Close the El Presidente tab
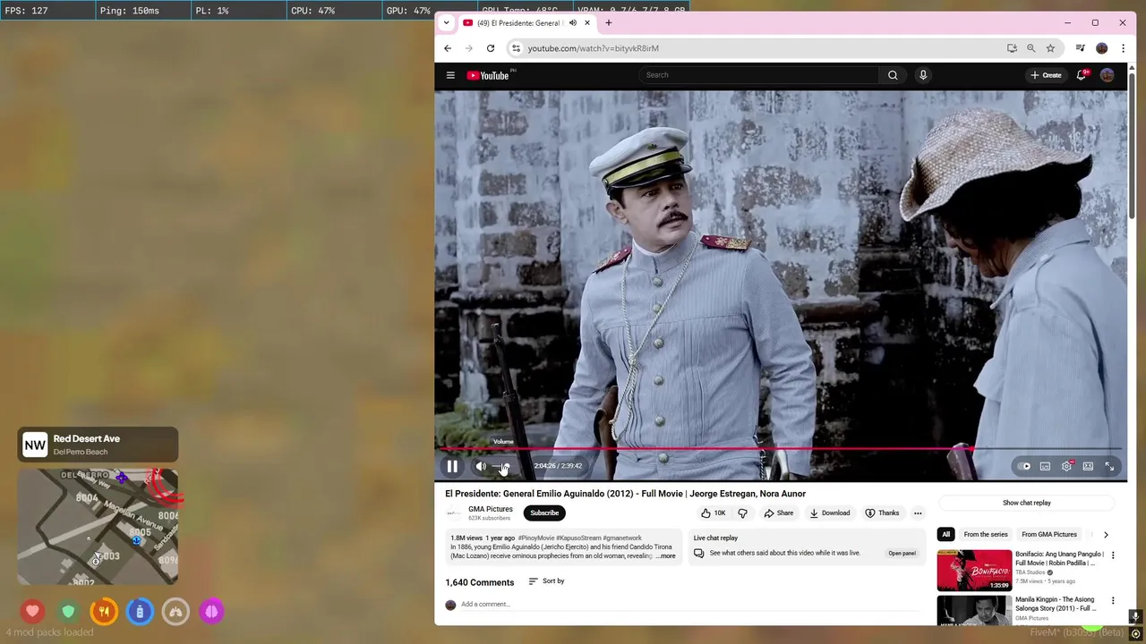The image size is (1146, 644). [x=587, y=23]
